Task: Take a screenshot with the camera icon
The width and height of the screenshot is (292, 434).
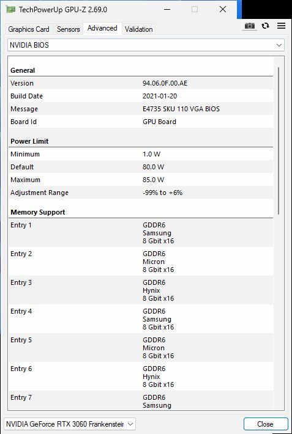Action: coord(249,26)
